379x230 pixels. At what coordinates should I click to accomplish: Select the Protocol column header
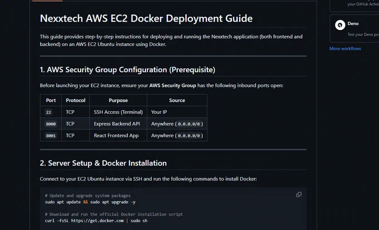(x=75, y=100)
